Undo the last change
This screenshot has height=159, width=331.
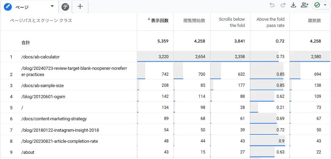[x=272, y=5]
